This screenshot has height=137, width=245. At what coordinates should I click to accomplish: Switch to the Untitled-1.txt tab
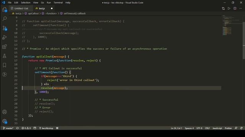pos(21,8)
